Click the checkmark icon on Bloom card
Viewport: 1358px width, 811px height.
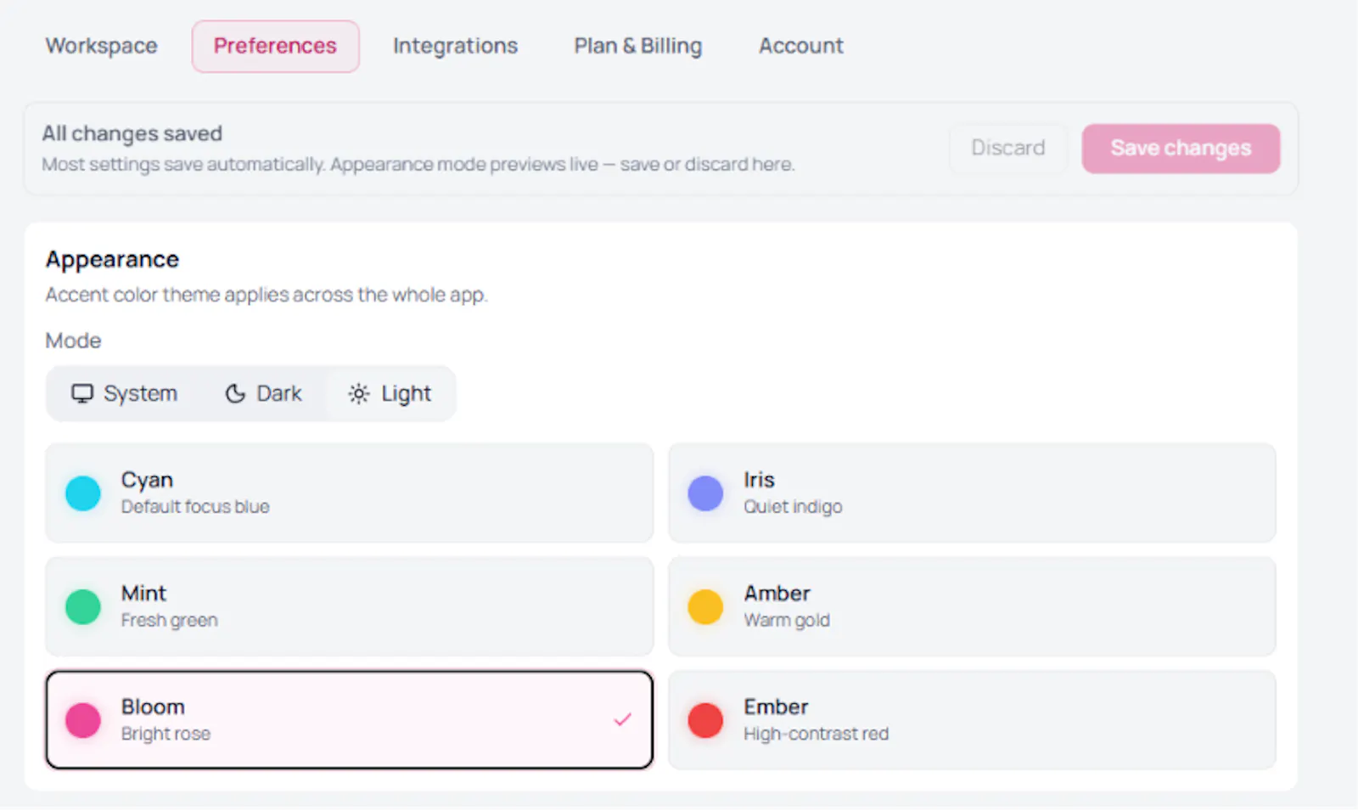(623, 719)
